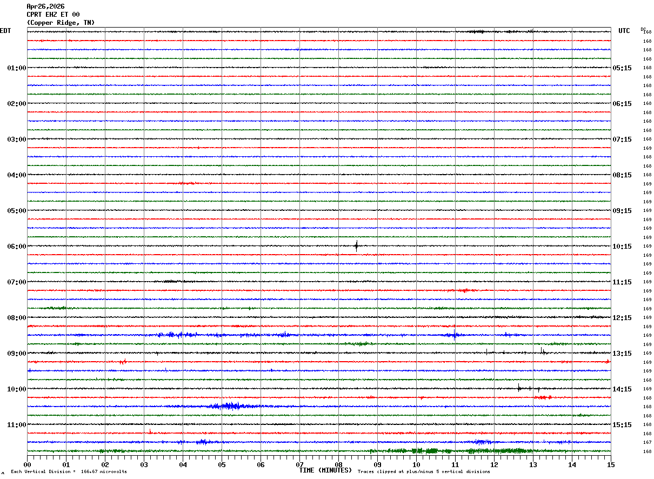Click minute tick label 04 on bottom axis
This screenshot has height=479, width=654.
point(183,464)
